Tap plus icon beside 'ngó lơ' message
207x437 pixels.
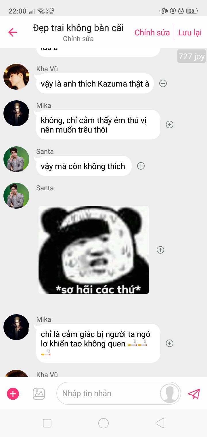[x=170, y=343]
